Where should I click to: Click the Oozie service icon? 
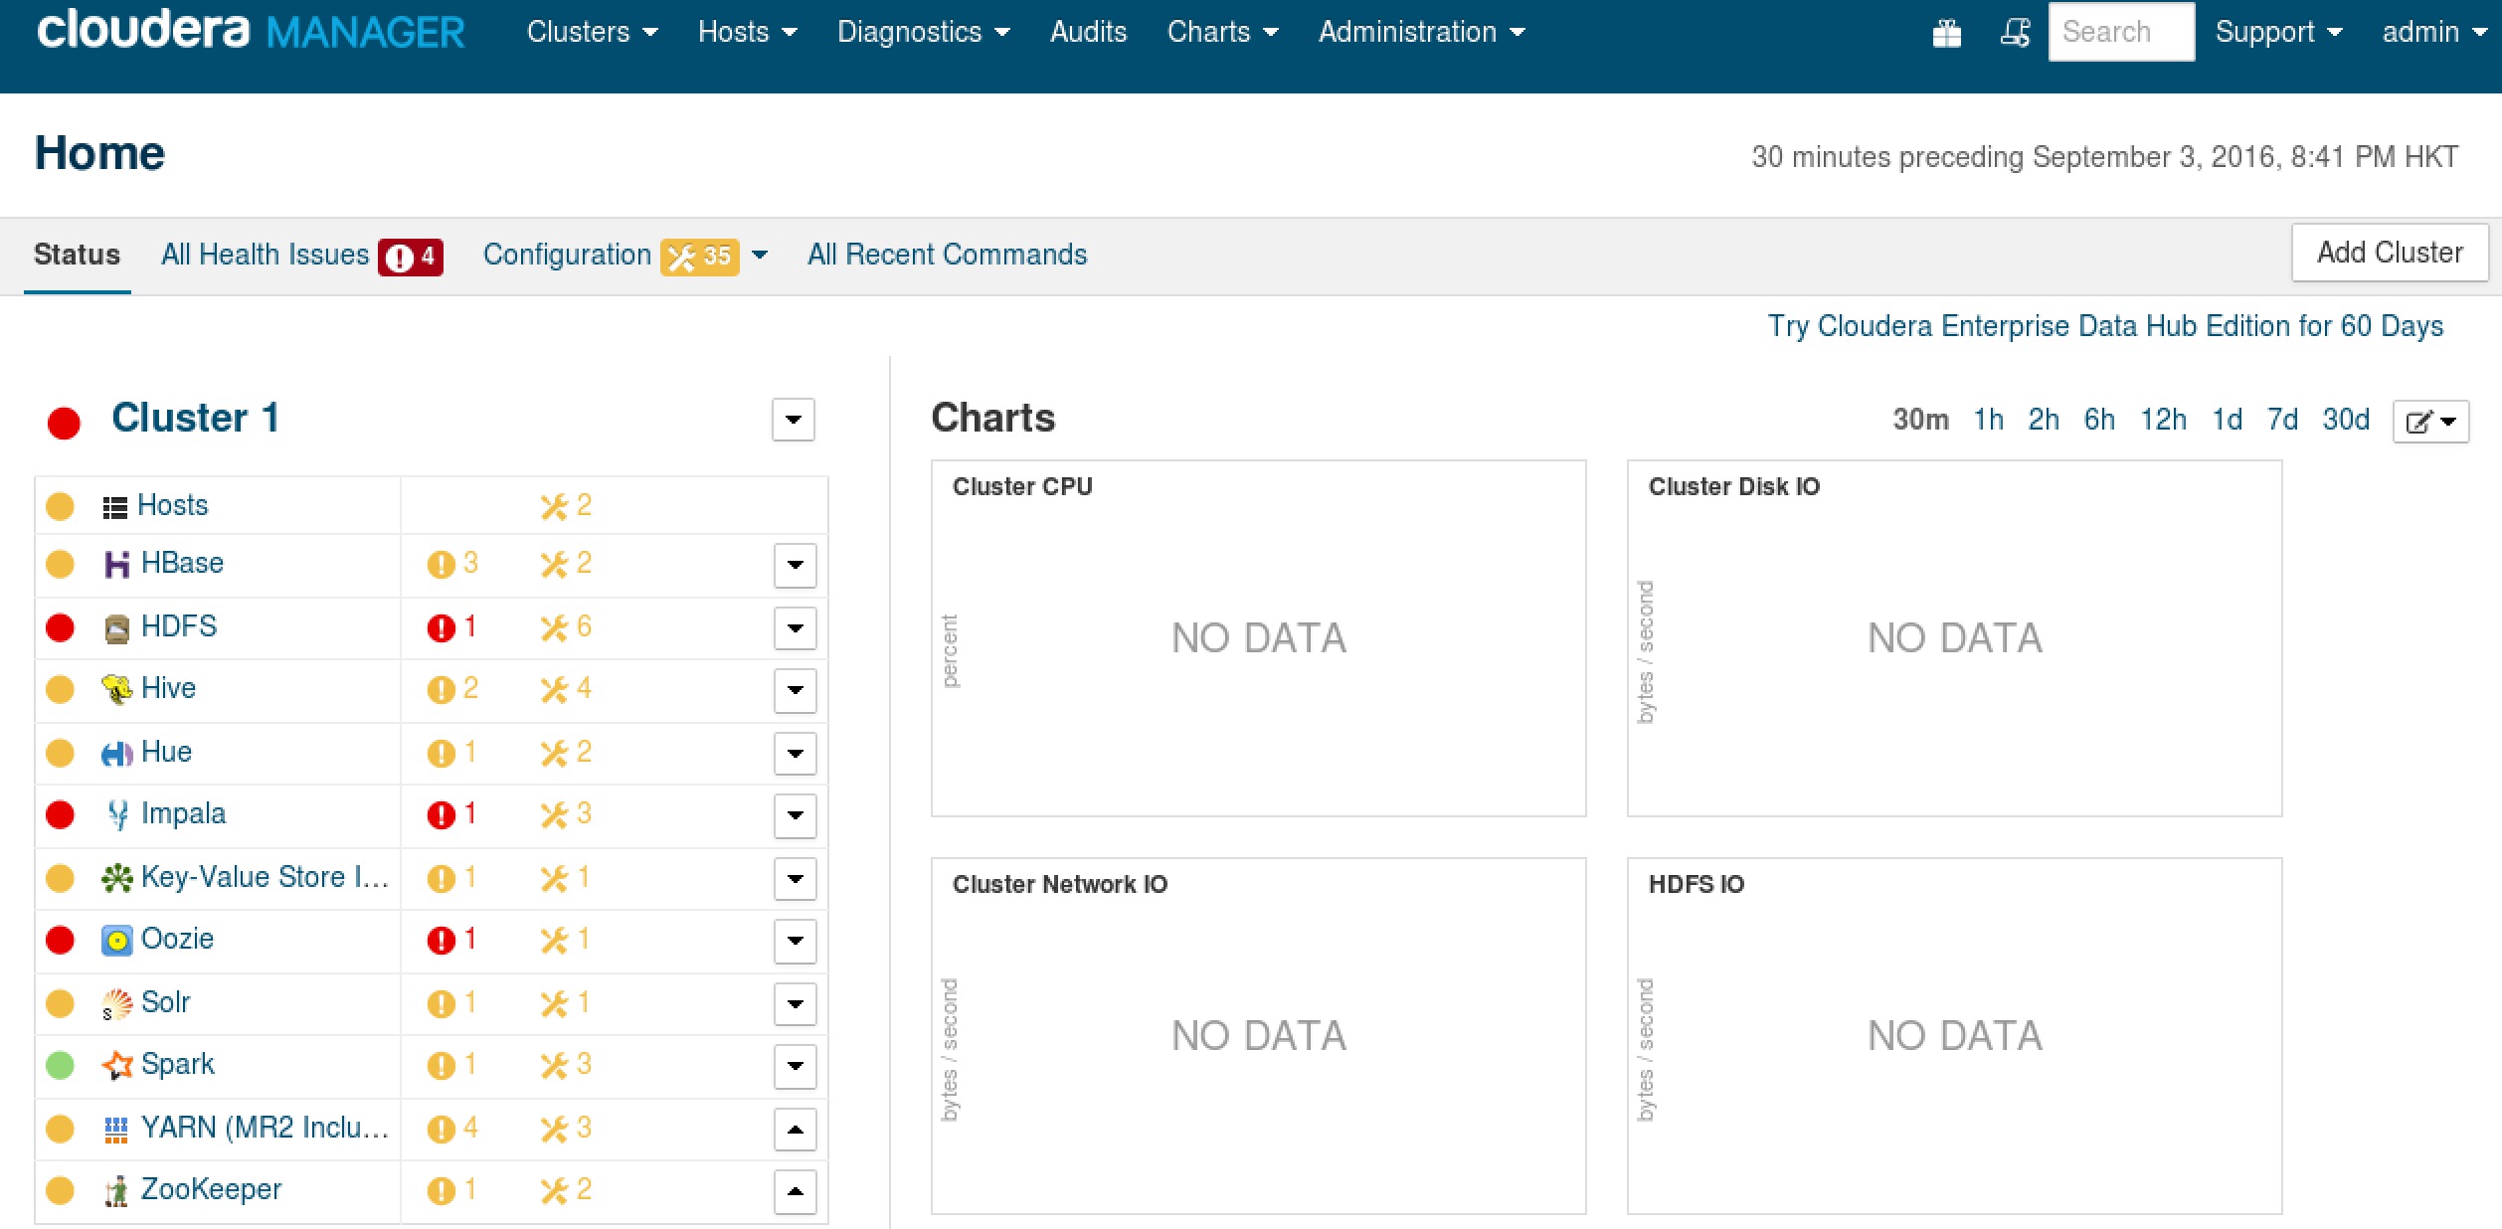(116, 941)
